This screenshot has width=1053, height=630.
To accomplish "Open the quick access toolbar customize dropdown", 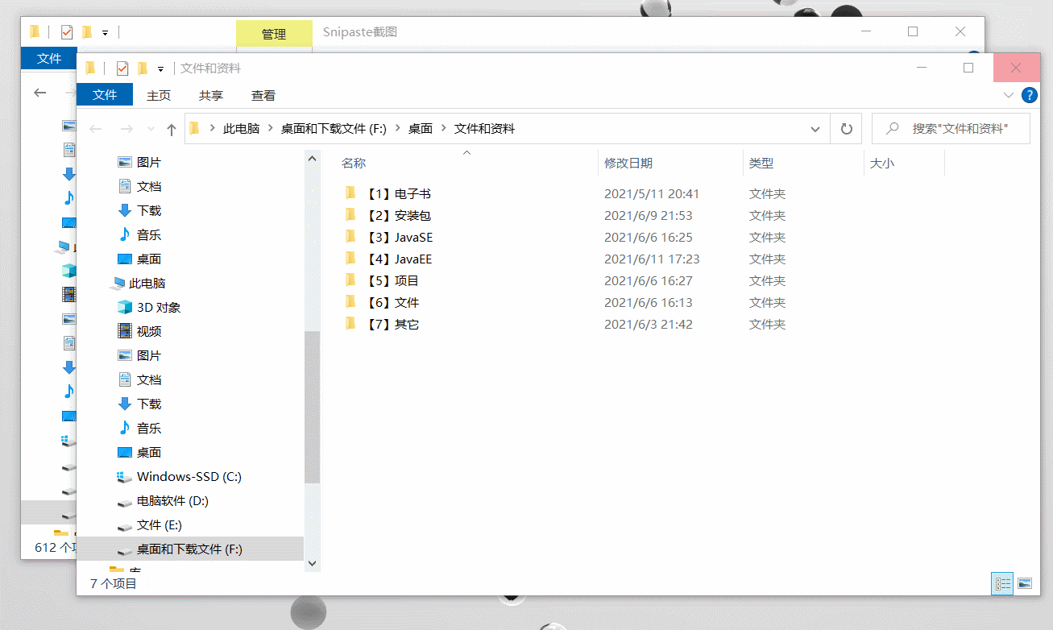I will point(160,68).
